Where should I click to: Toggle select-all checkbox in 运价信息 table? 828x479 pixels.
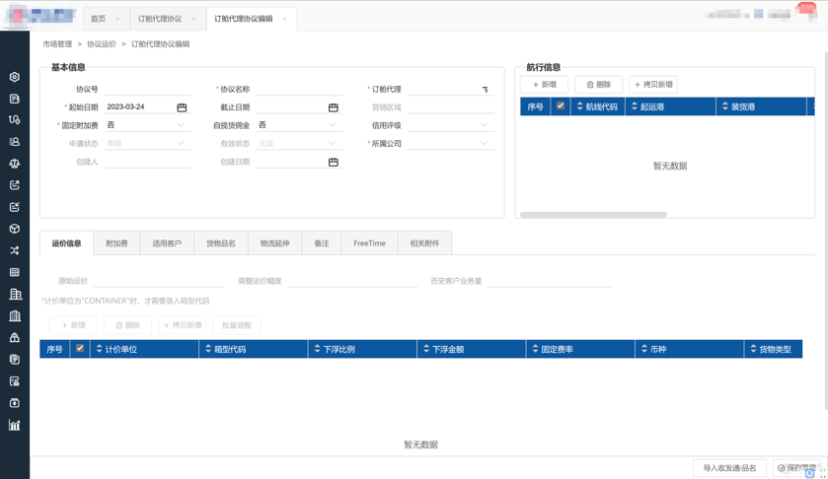pos(80,349)
